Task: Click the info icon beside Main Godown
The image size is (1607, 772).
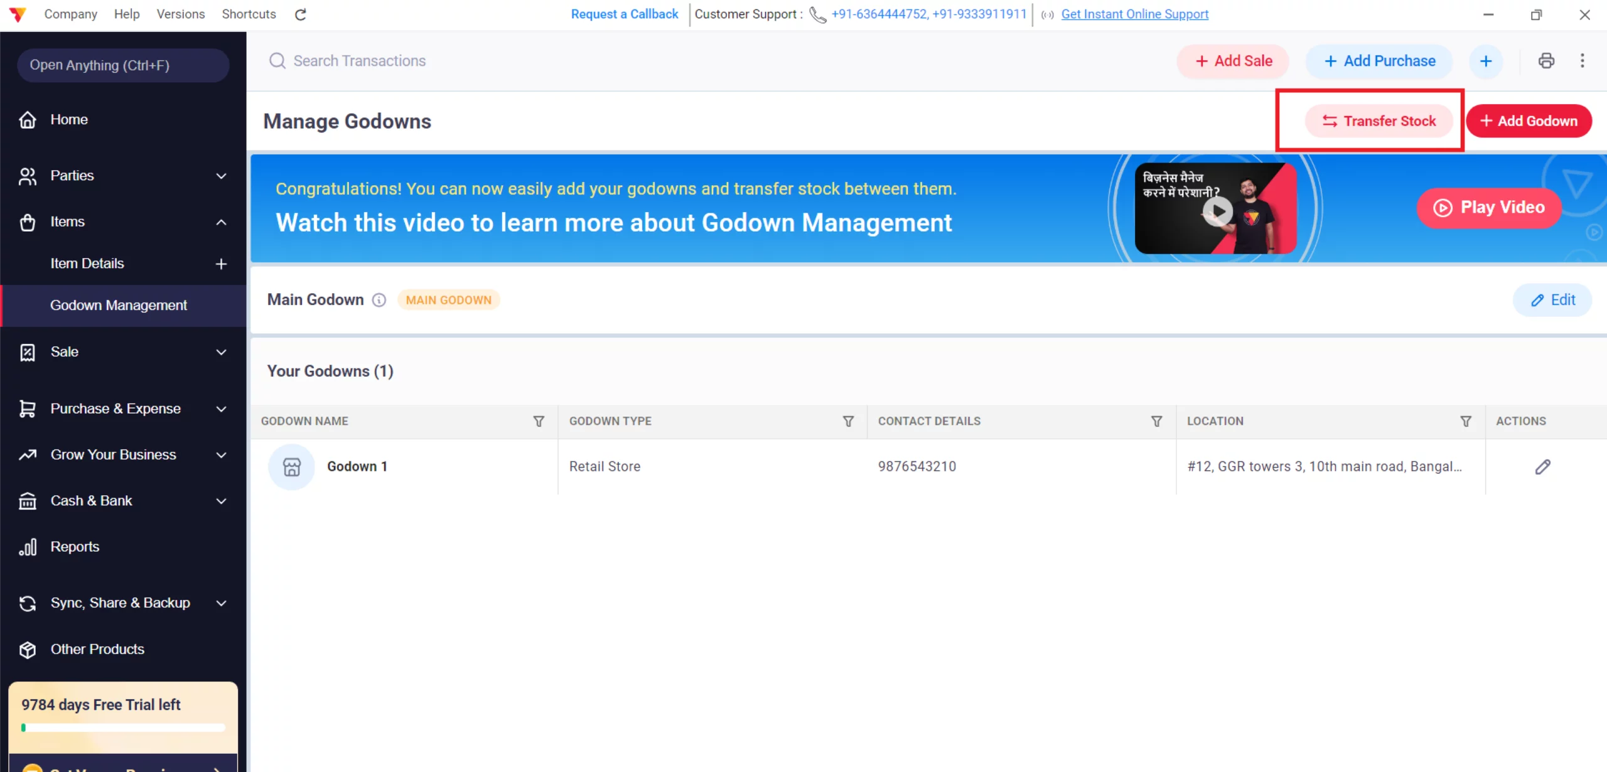Action: 379,300
